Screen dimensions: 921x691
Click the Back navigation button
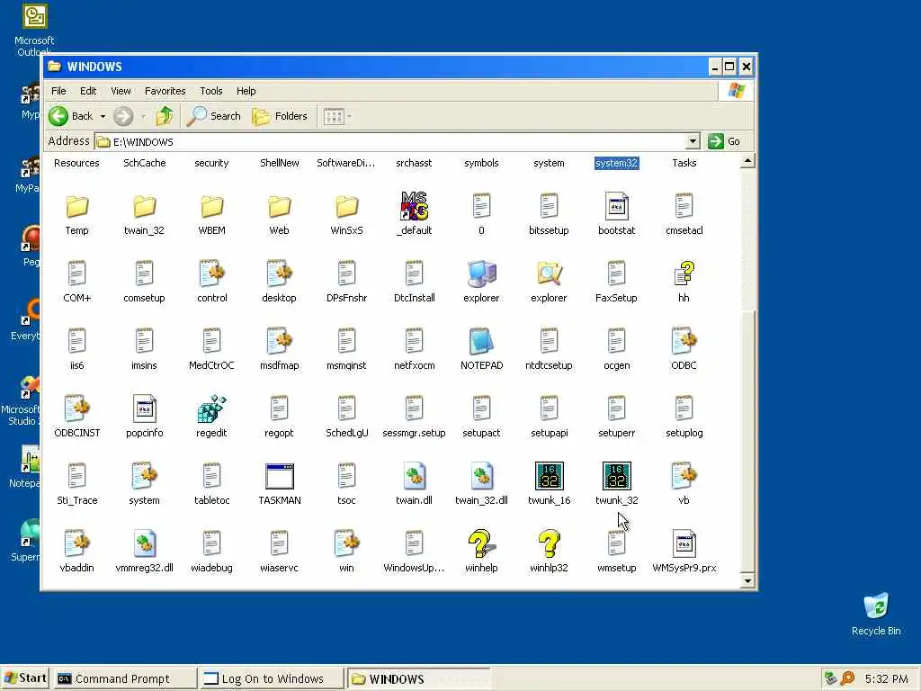coord(71,116)
